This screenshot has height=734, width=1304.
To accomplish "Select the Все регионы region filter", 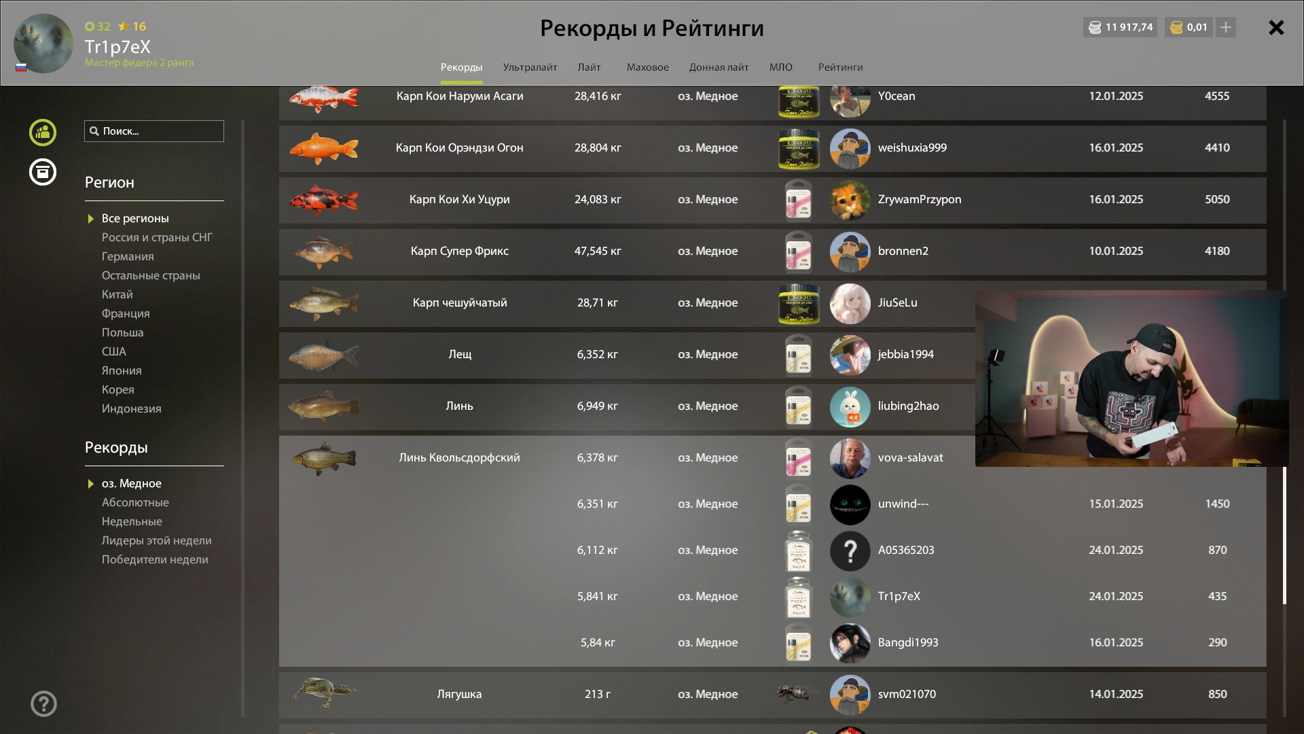I will 135,218.
